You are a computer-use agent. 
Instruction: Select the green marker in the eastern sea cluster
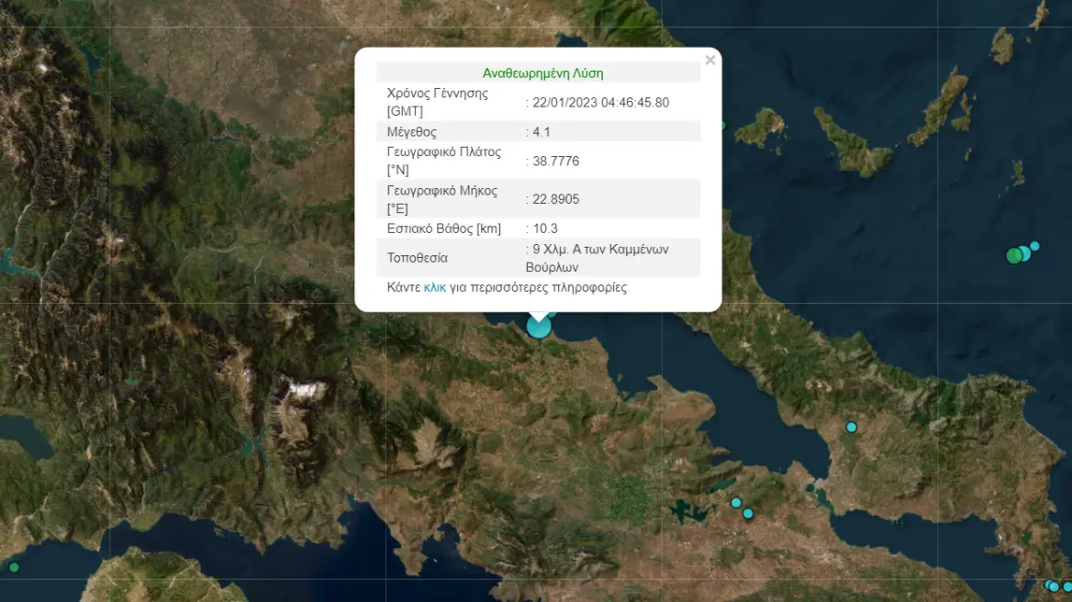[x=1014, y=255]
